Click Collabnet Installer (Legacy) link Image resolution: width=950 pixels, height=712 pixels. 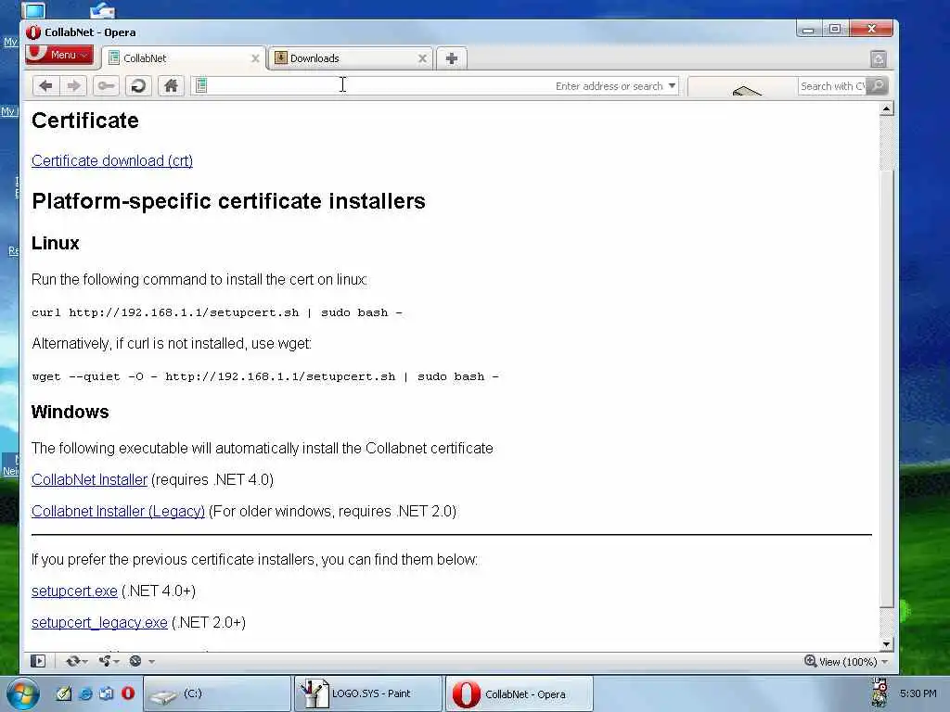pos(118,511)
